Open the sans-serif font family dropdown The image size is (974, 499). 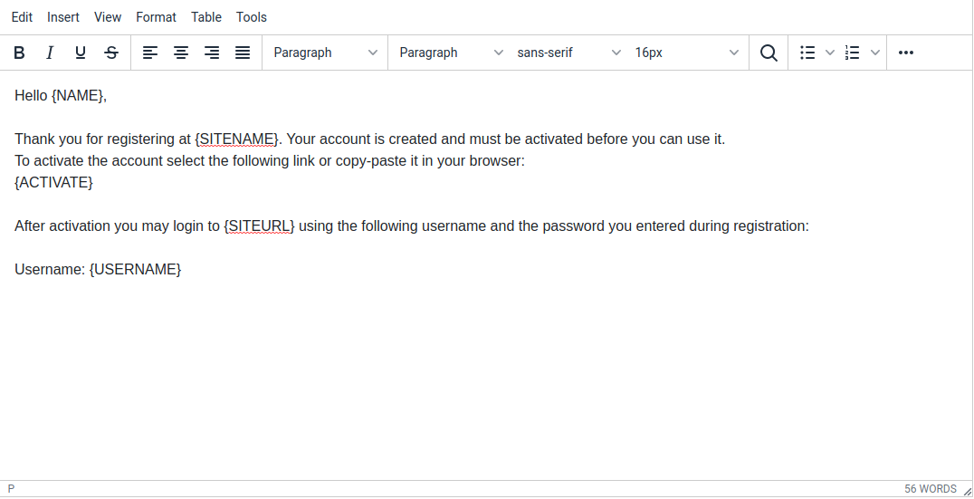[568, 53]
